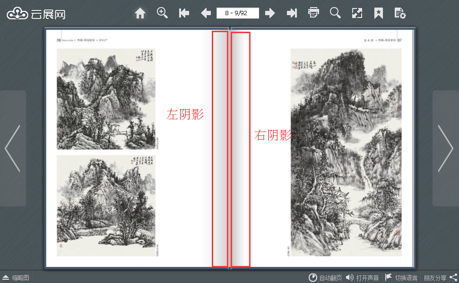Open the search tool icon
This screenshot has height=283, width=459.
335,13
